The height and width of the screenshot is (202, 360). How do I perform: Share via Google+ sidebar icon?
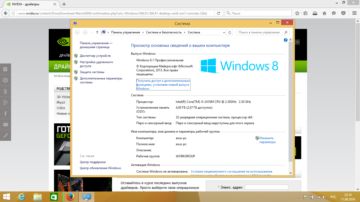point(6,102)
